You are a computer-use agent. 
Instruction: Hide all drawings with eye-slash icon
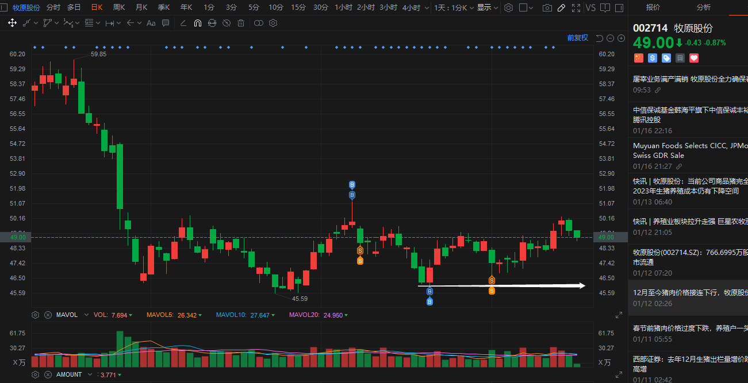coord(227,23)
